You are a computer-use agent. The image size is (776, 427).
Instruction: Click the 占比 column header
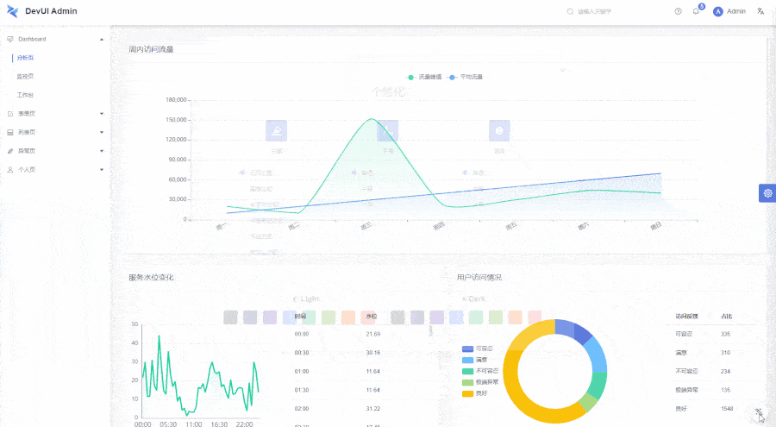(x=727, y=316)
